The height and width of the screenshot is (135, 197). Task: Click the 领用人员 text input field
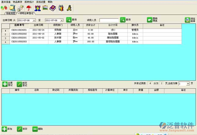(109, 20)
